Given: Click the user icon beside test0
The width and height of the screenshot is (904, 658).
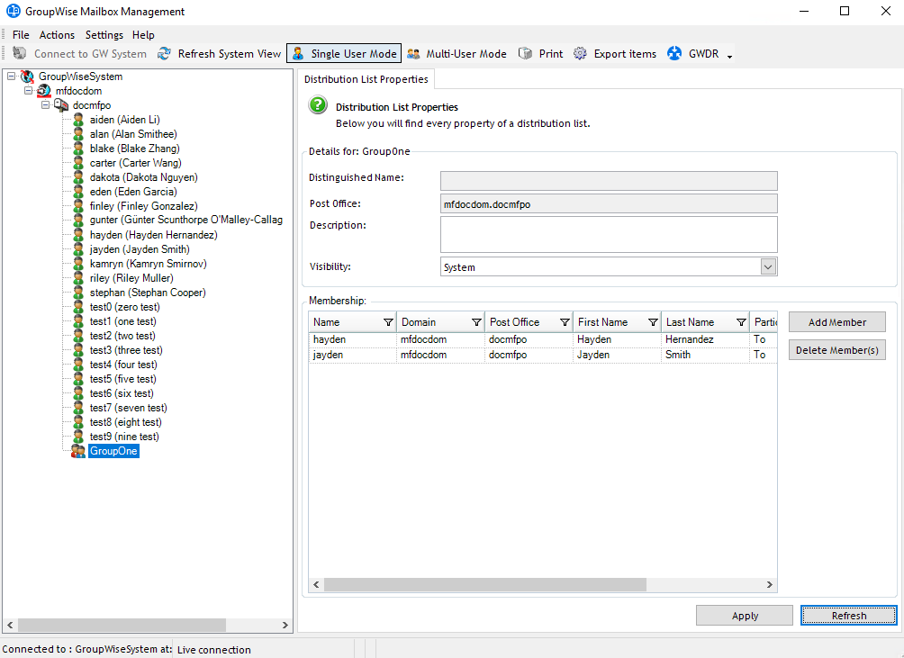Looking at the screenshot, I should click(x=78, y=307).
